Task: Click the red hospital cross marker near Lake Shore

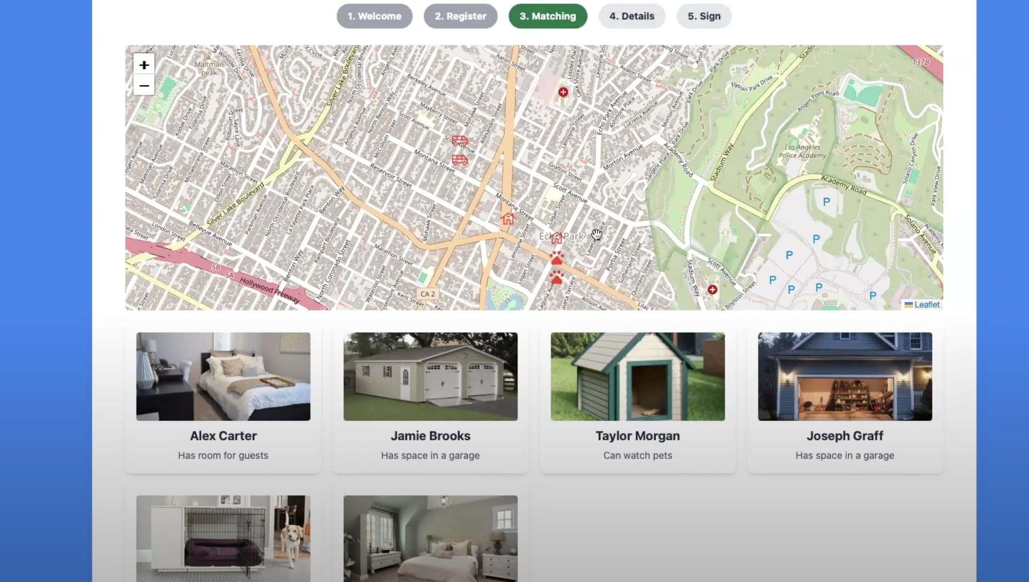Action: click(563, 92)
